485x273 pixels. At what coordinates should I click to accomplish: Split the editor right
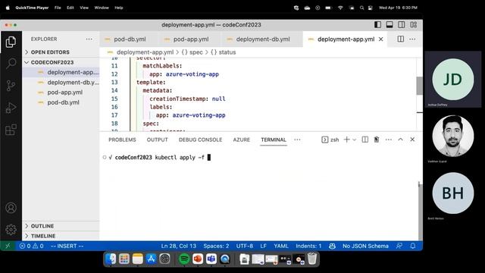coord(401,39)
